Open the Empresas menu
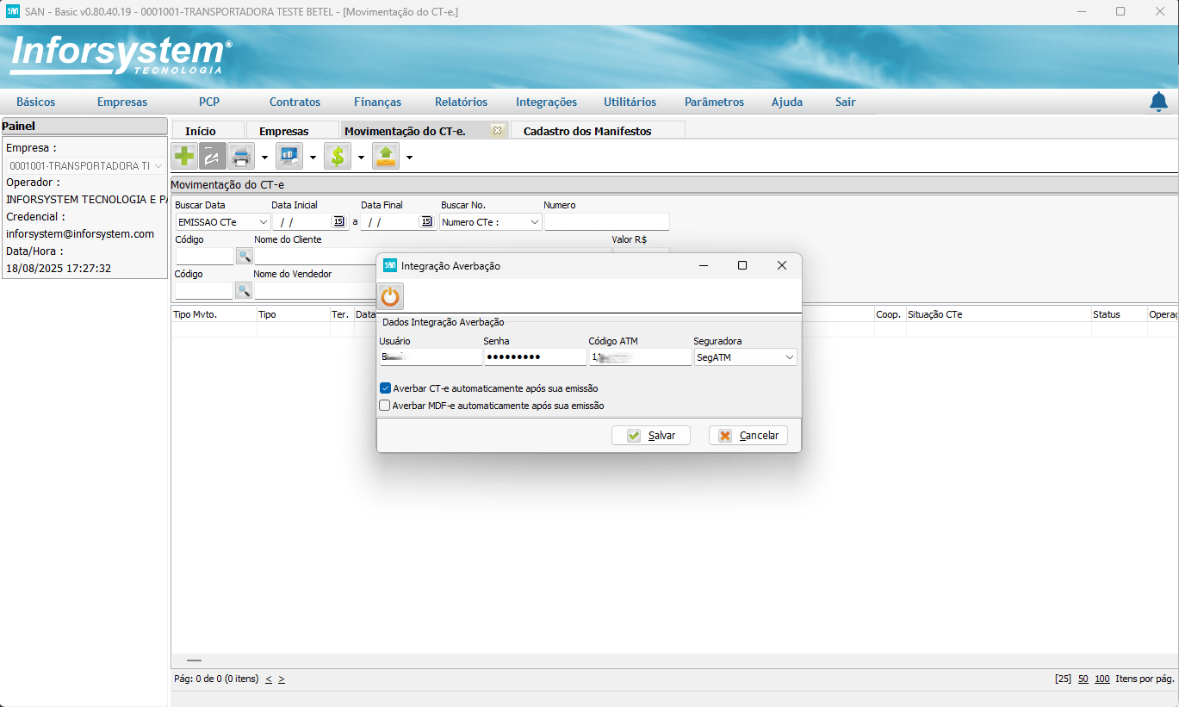Image resolution: width=1179 pixels, height=707 pixels. click(122, 102)
